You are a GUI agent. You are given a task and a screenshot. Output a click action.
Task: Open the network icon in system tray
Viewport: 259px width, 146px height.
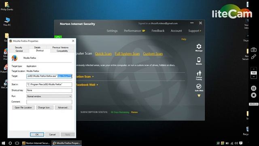click(232, 143)
